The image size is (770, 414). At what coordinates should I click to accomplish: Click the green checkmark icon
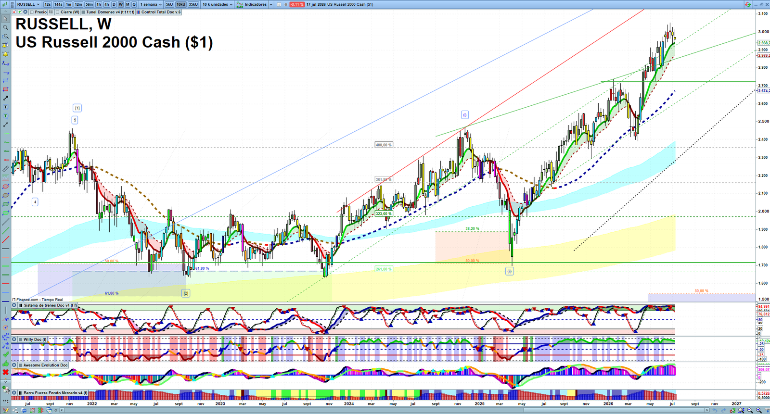(5, 354)
